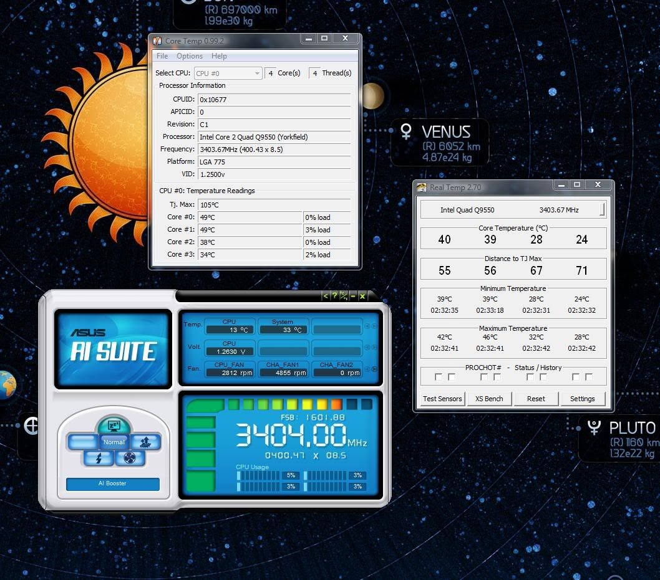This screenshot has width=660, height=580.
Task: Minimize the Real Temp window
Action: (x=561, y=184)
